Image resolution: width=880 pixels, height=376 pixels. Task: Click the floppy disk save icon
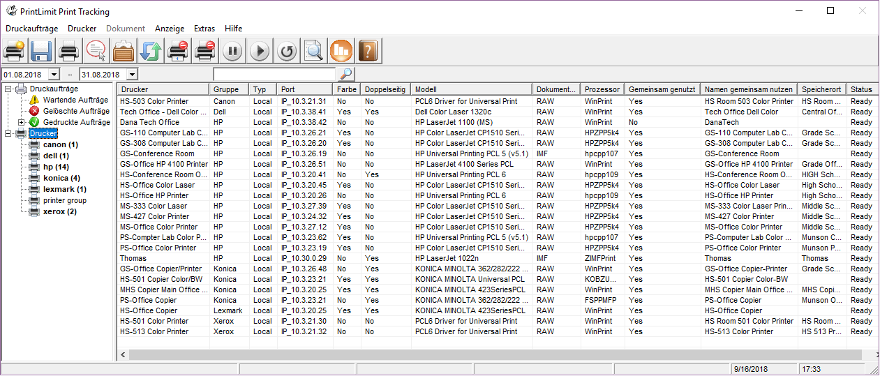point(41,51)
